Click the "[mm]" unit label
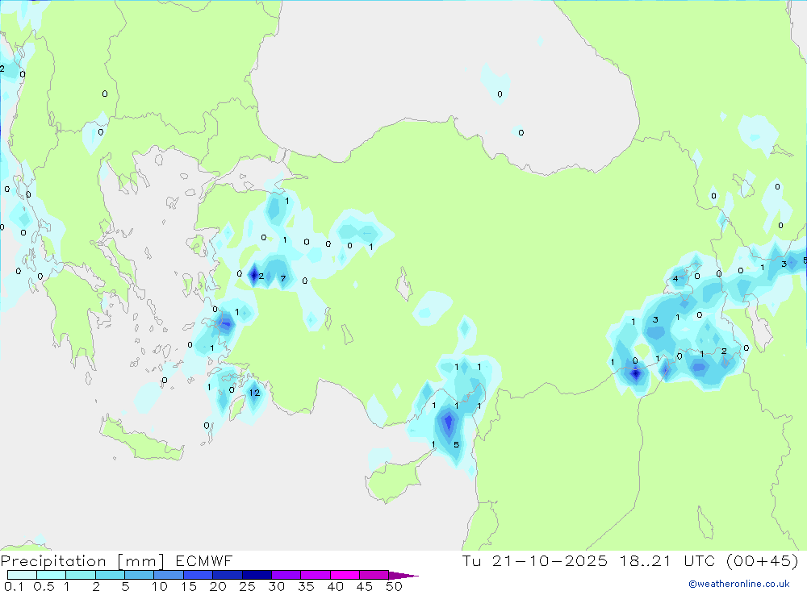 tap(141, 561)
